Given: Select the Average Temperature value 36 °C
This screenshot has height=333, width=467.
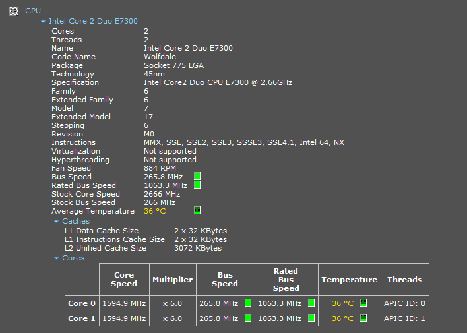Looking at the screenshot, I should [x=155, y=211].
